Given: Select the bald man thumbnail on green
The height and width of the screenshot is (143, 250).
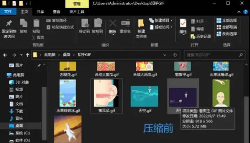Looking at the screenshot, I should (221, 94).
